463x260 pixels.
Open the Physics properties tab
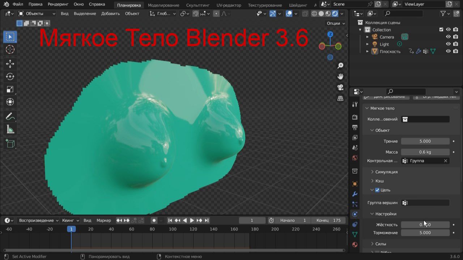click(355, 214)
